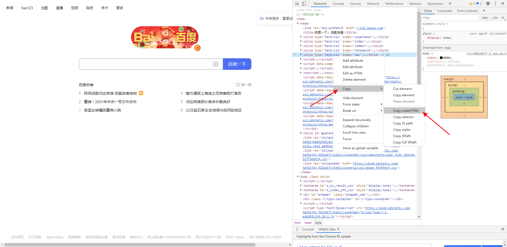This screenshot has width=507, height=247.
Task: Click the 热 hot tag icon
Action: point(141,93)
